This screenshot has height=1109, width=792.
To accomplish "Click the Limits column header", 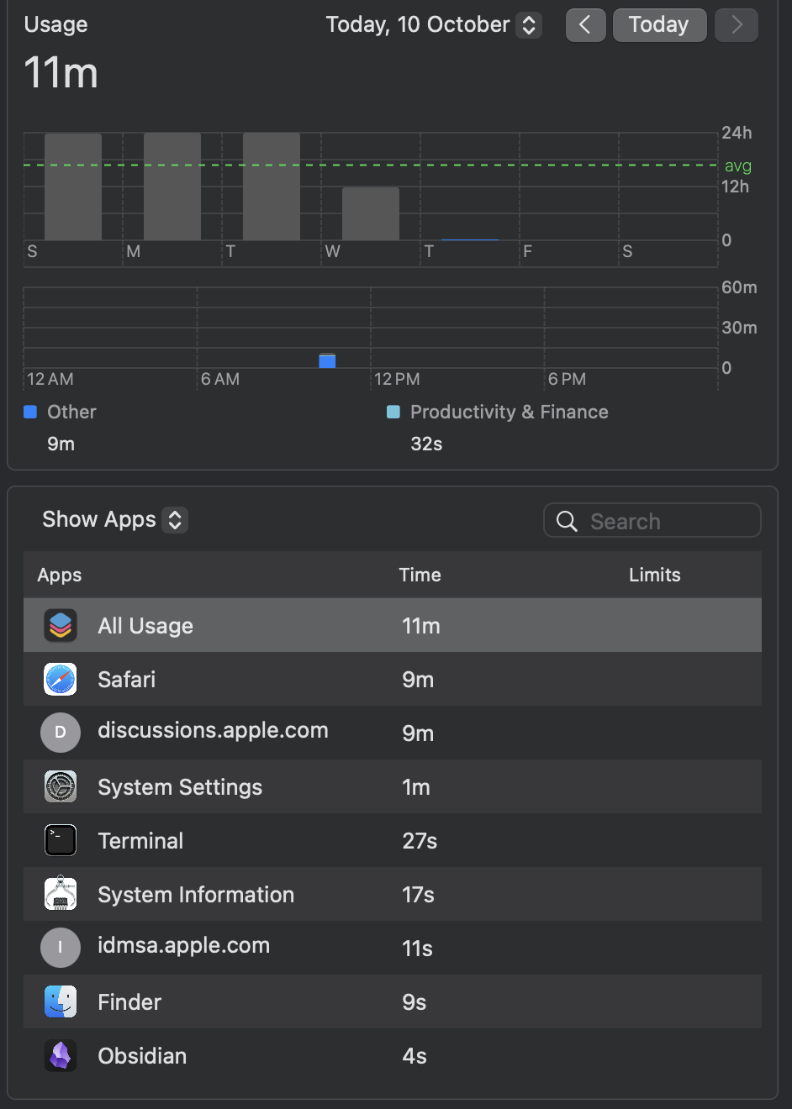I will pos(654,575).
